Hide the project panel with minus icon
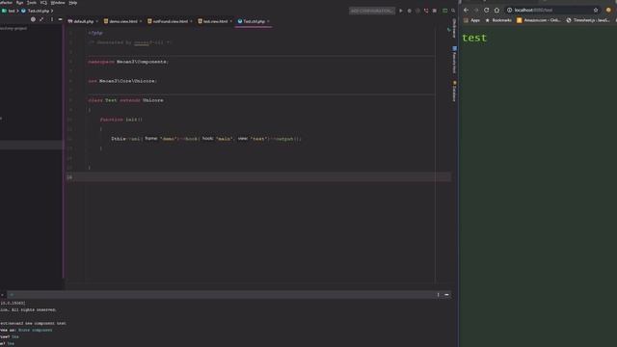The height and width of the screenshot is (347, 617). click(60, 19)
